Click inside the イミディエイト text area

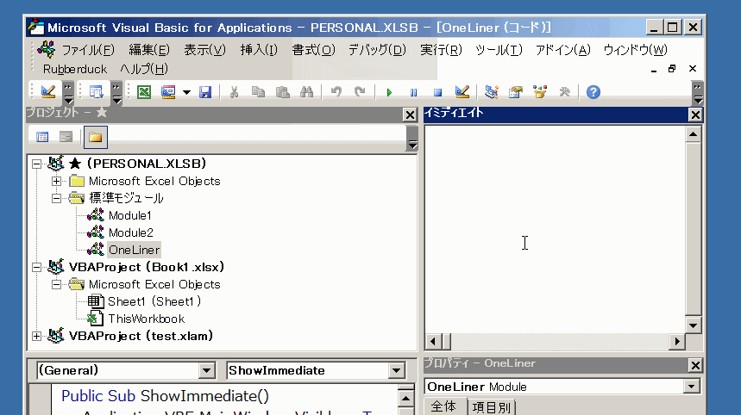tap(555, 229)
